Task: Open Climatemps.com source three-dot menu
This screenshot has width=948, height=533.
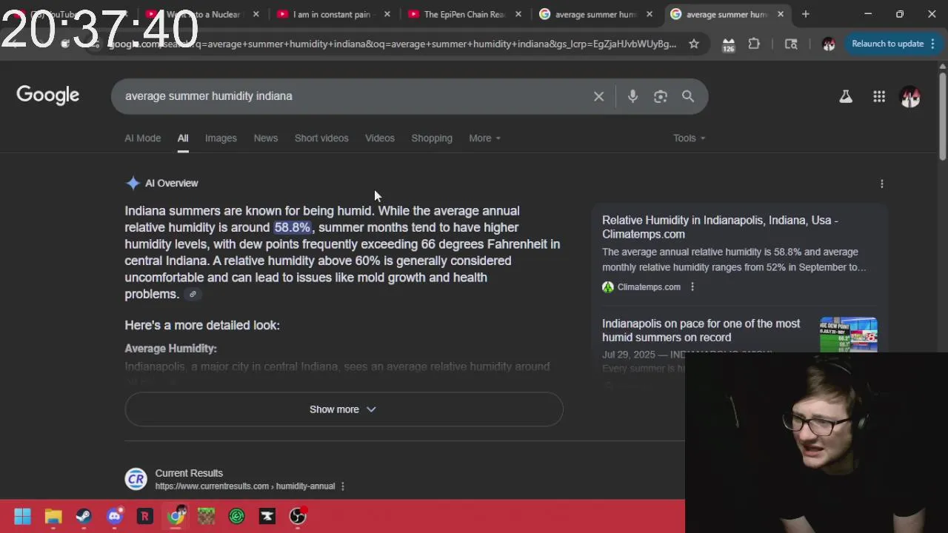Action: [x=692, y=287]
